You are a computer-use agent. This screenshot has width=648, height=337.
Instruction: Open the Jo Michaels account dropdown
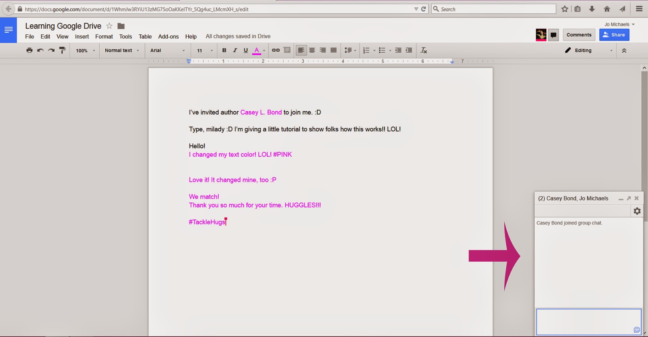619,24
